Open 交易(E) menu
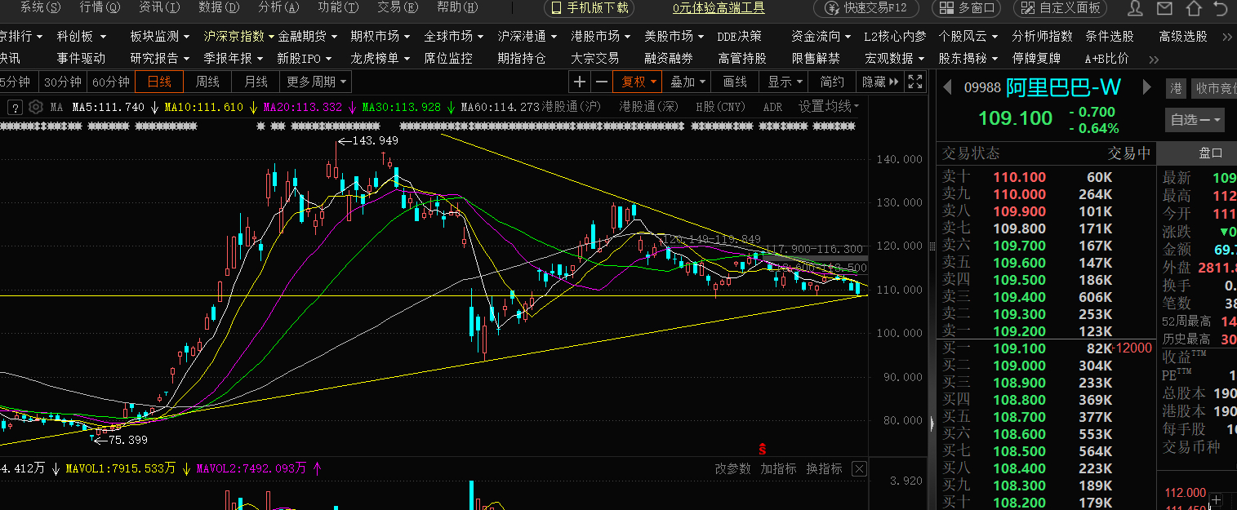Image resolution: width=1237 pixels, height=510 pixels. (398, 8)
